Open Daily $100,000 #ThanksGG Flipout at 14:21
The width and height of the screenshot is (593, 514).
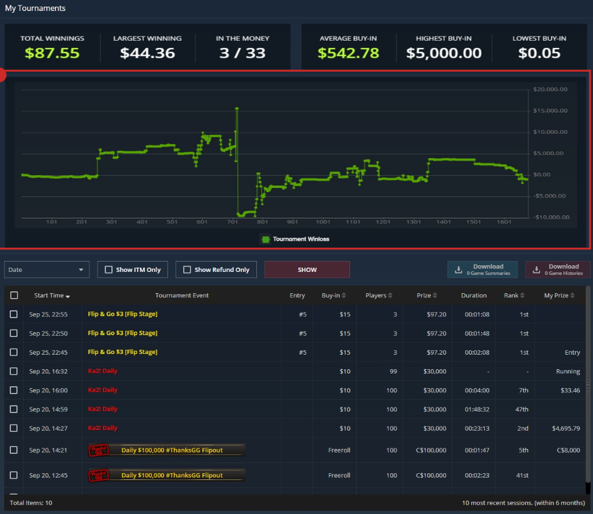tap(172, 450)
